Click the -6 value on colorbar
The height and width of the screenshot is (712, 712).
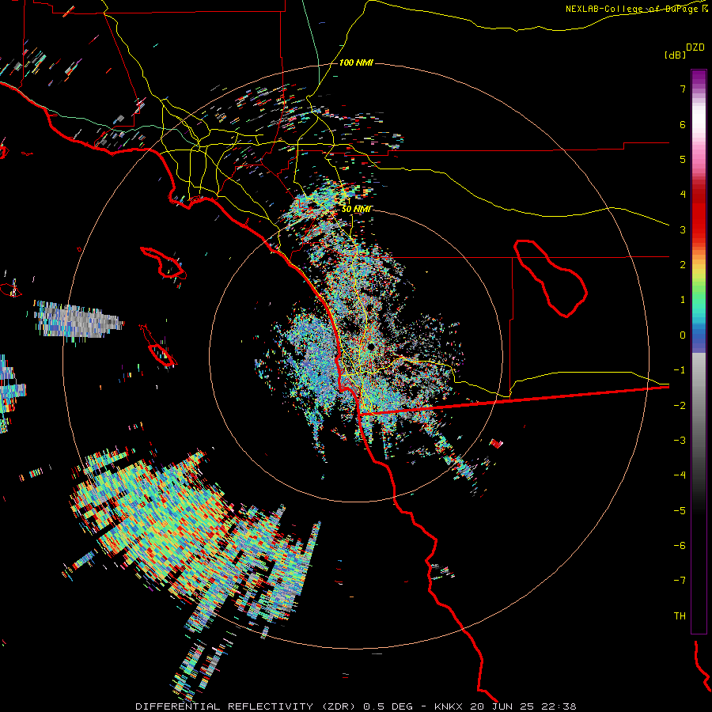(x=680, y=545)
